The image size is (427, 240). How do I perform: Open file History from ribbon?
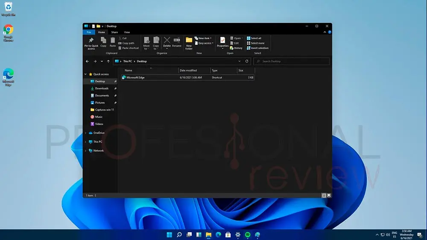click(236, 48)
